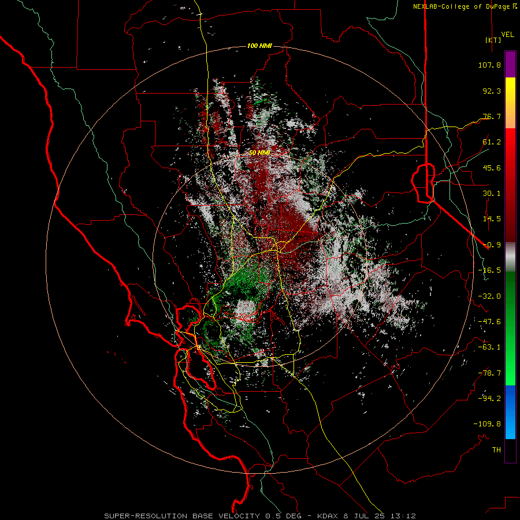Select the -0.9 velocity scale value
The image size is (520, 520).
pos(492,245)
